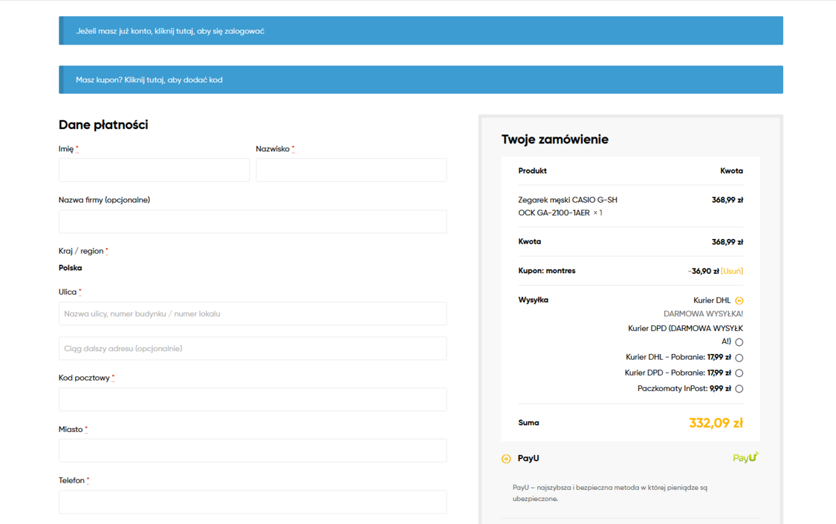Click the 'Masz kupon?' add code banner
The width and height of the screenshot is (836, 524).
421,79
